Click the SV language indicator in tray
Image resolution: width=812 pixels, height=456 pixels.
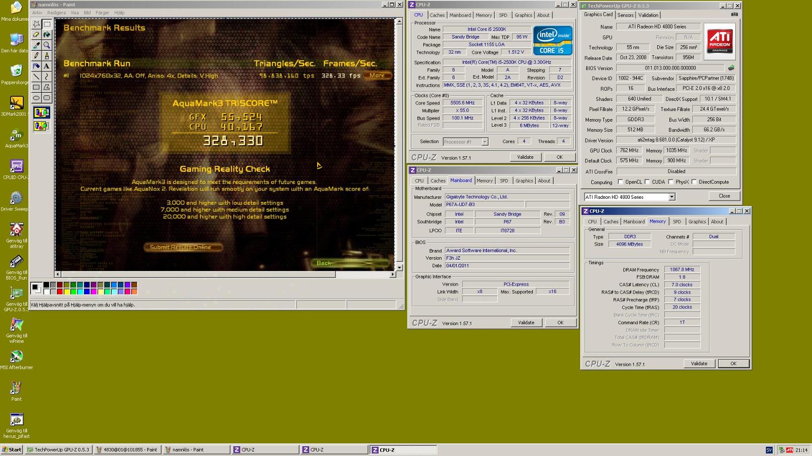769,450
